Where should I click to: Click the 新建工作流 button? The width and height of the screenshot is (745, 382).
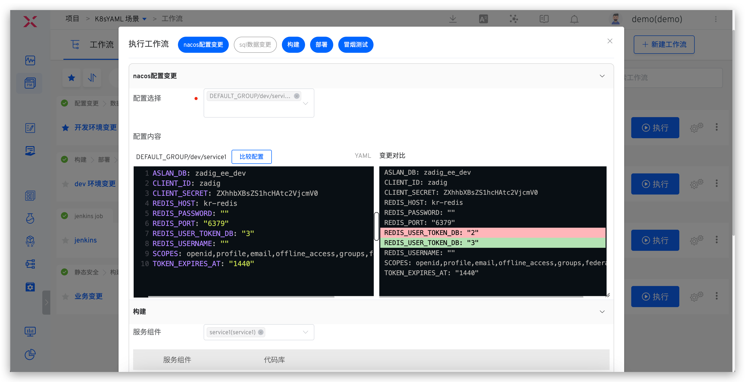tap(664, 44)
